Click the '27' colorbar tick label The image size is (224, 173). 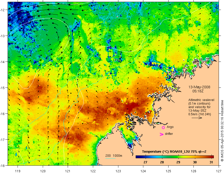(145, 162)
